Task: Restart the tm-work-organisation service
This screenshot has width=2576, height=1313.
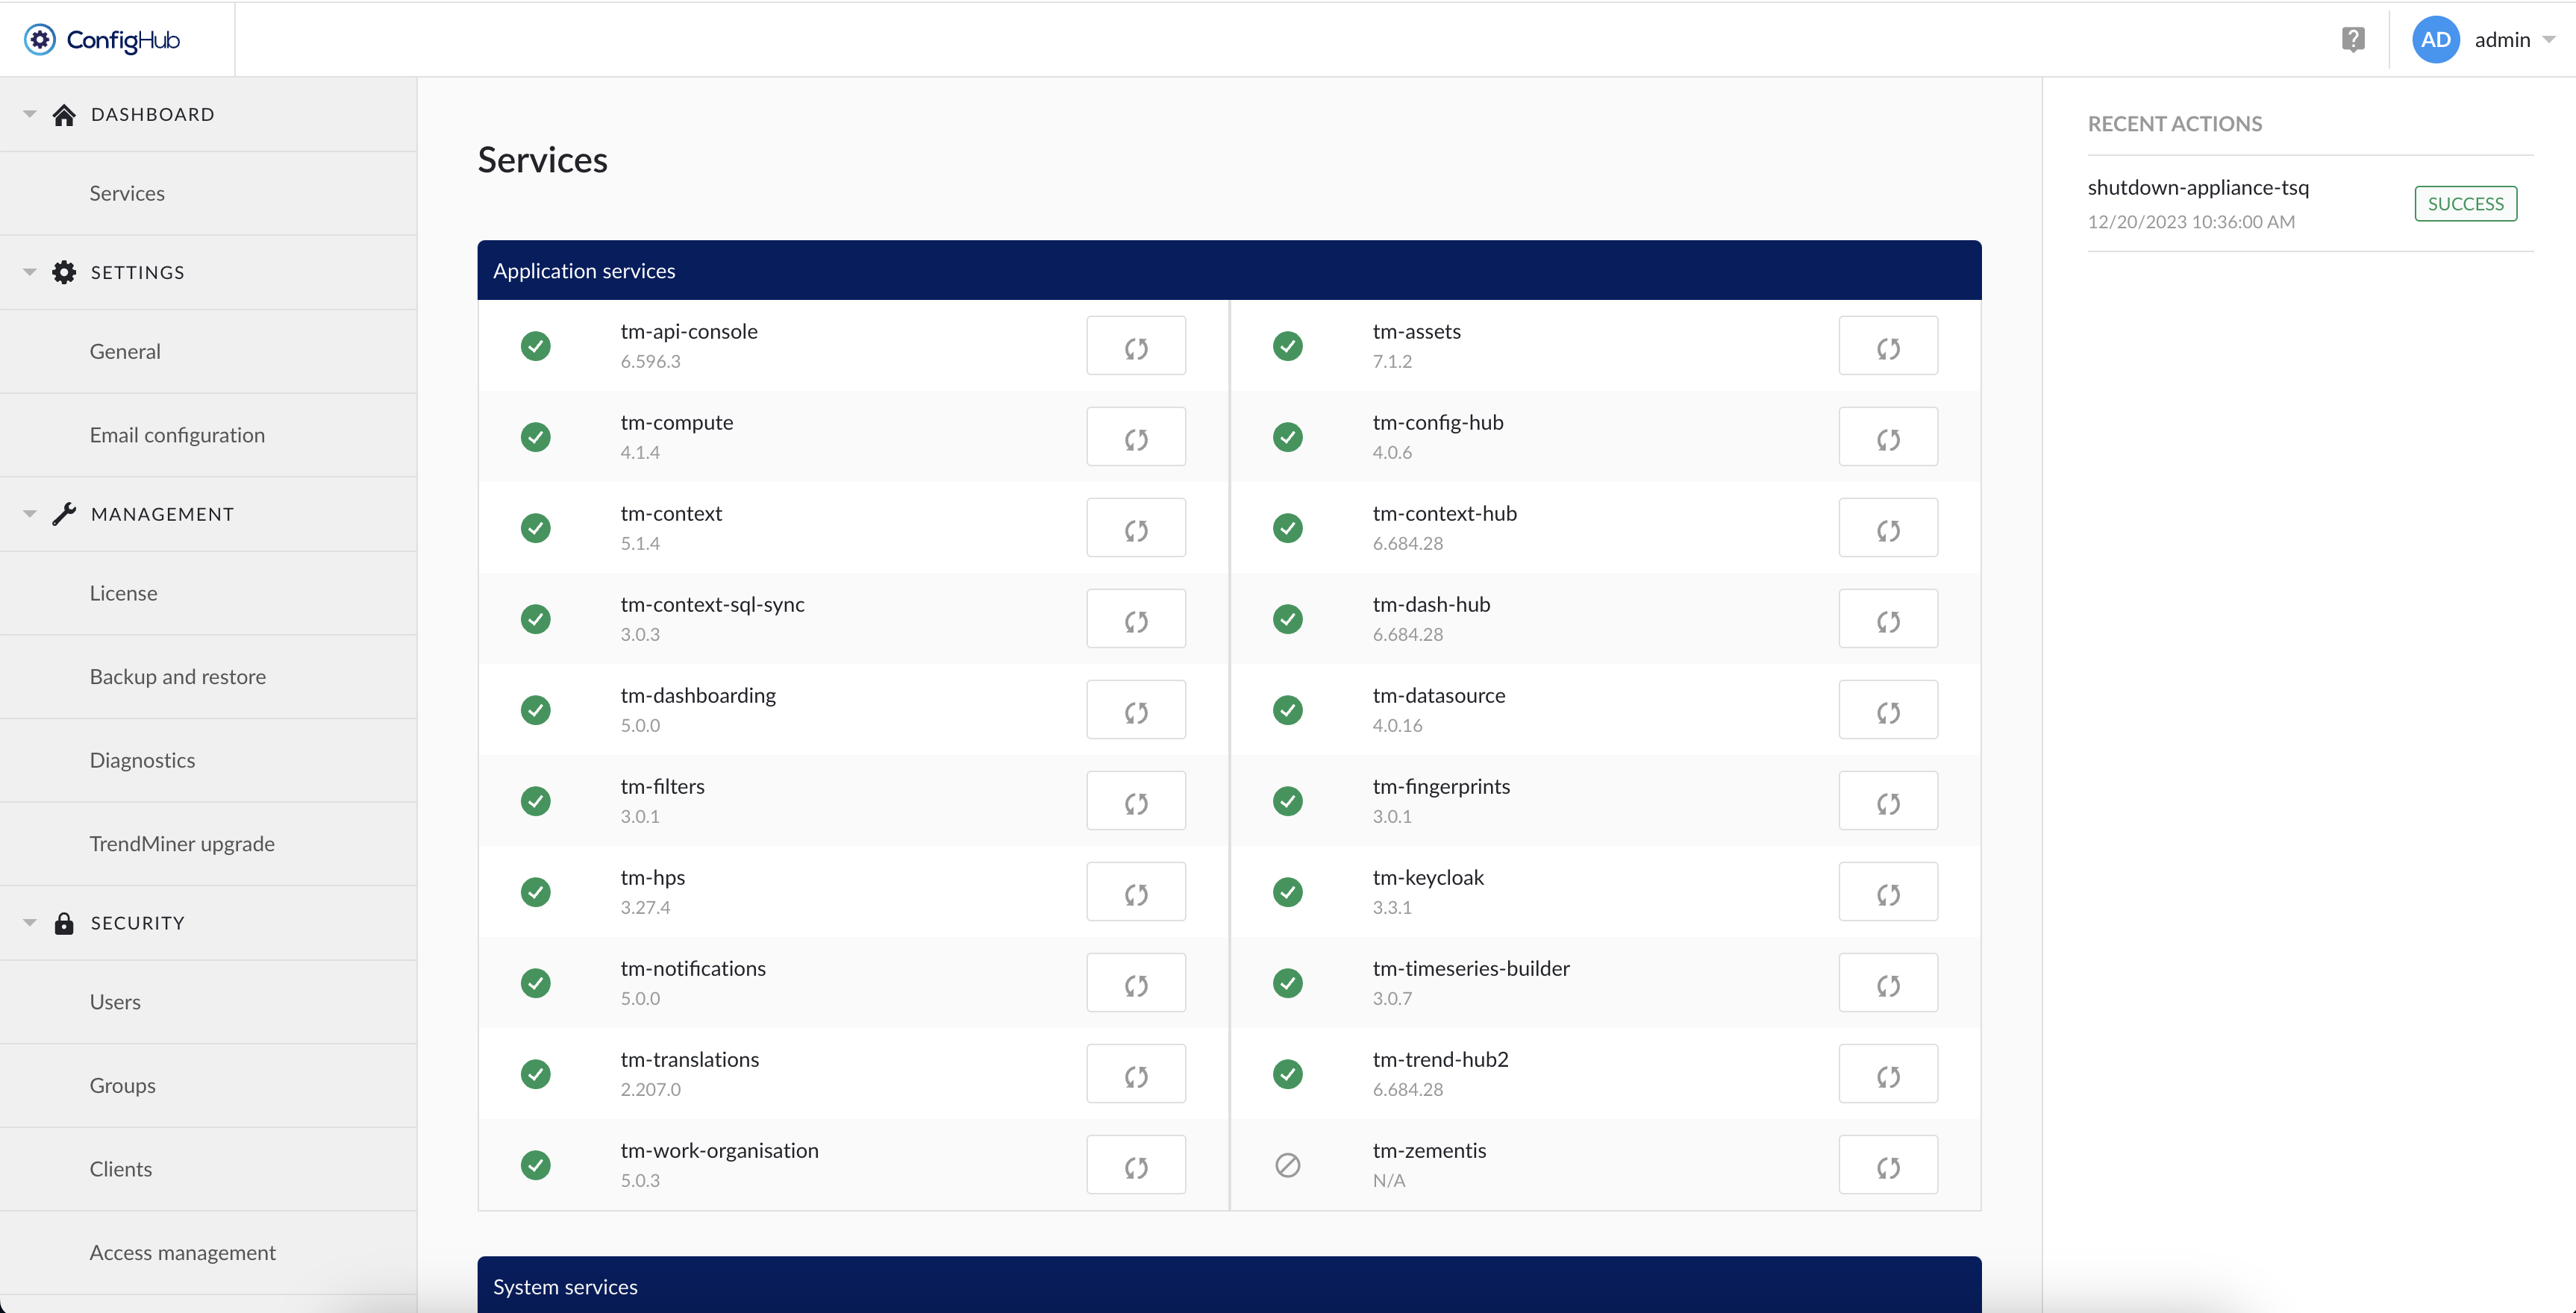Action: (1136, 1165)
